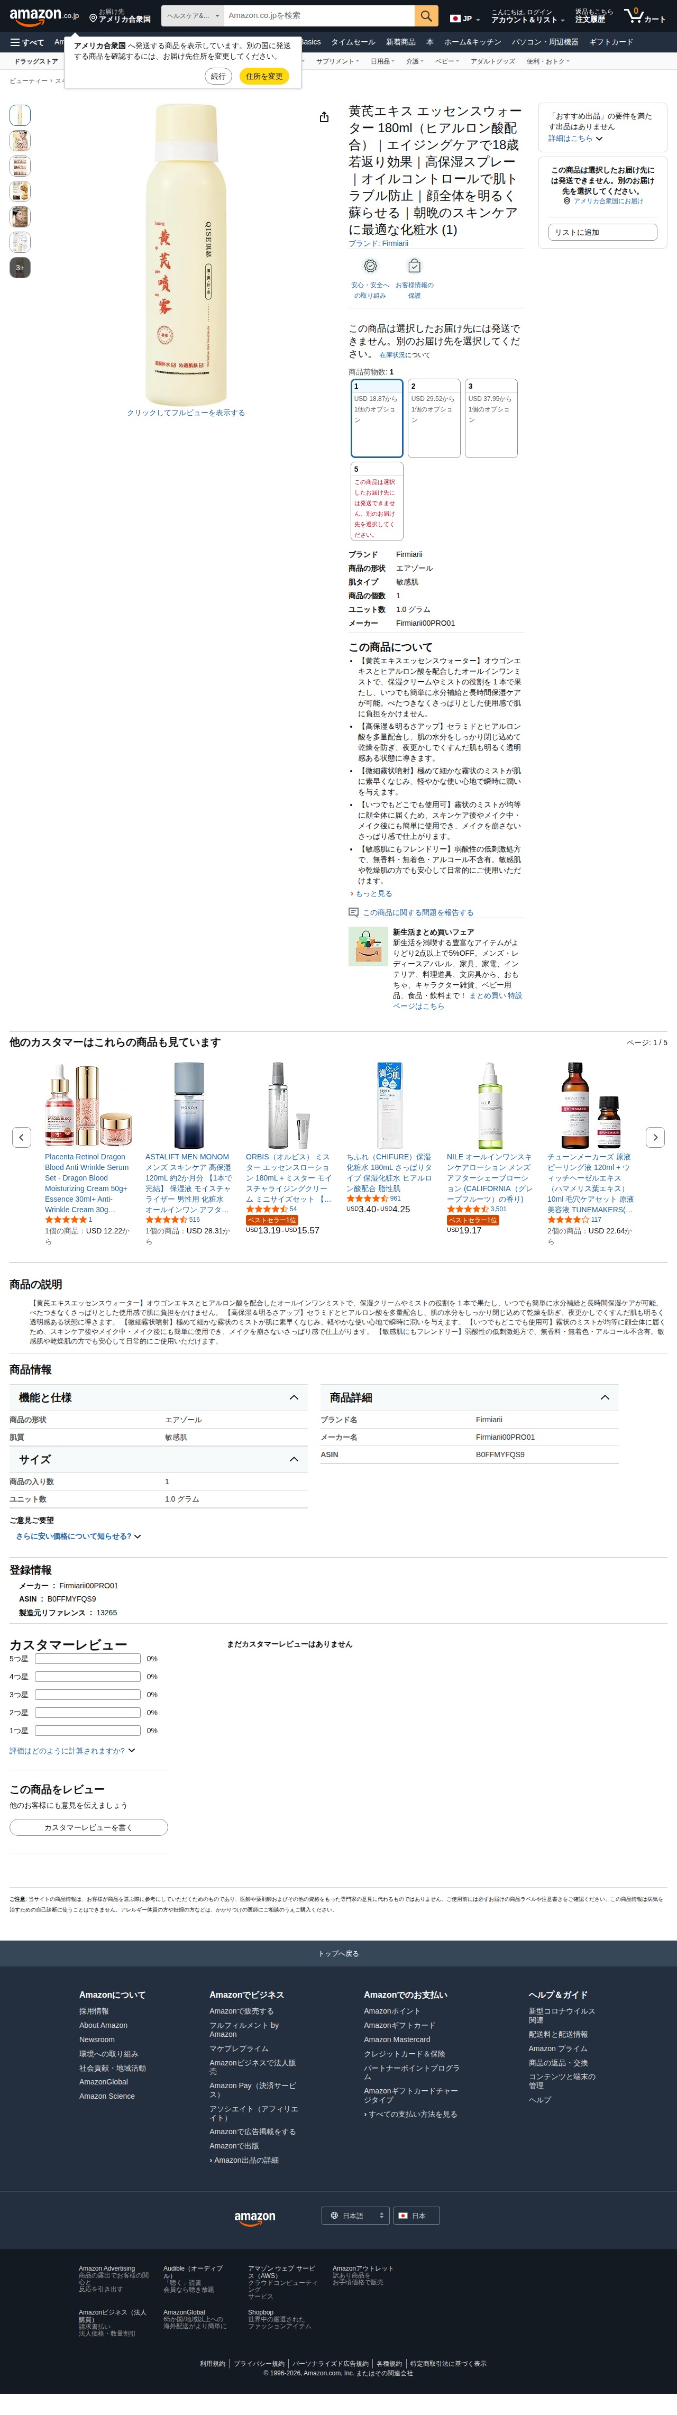Open the shopping cart (カート)
677x2415 pixels.
pyautogui.click(x=645, y=16)
